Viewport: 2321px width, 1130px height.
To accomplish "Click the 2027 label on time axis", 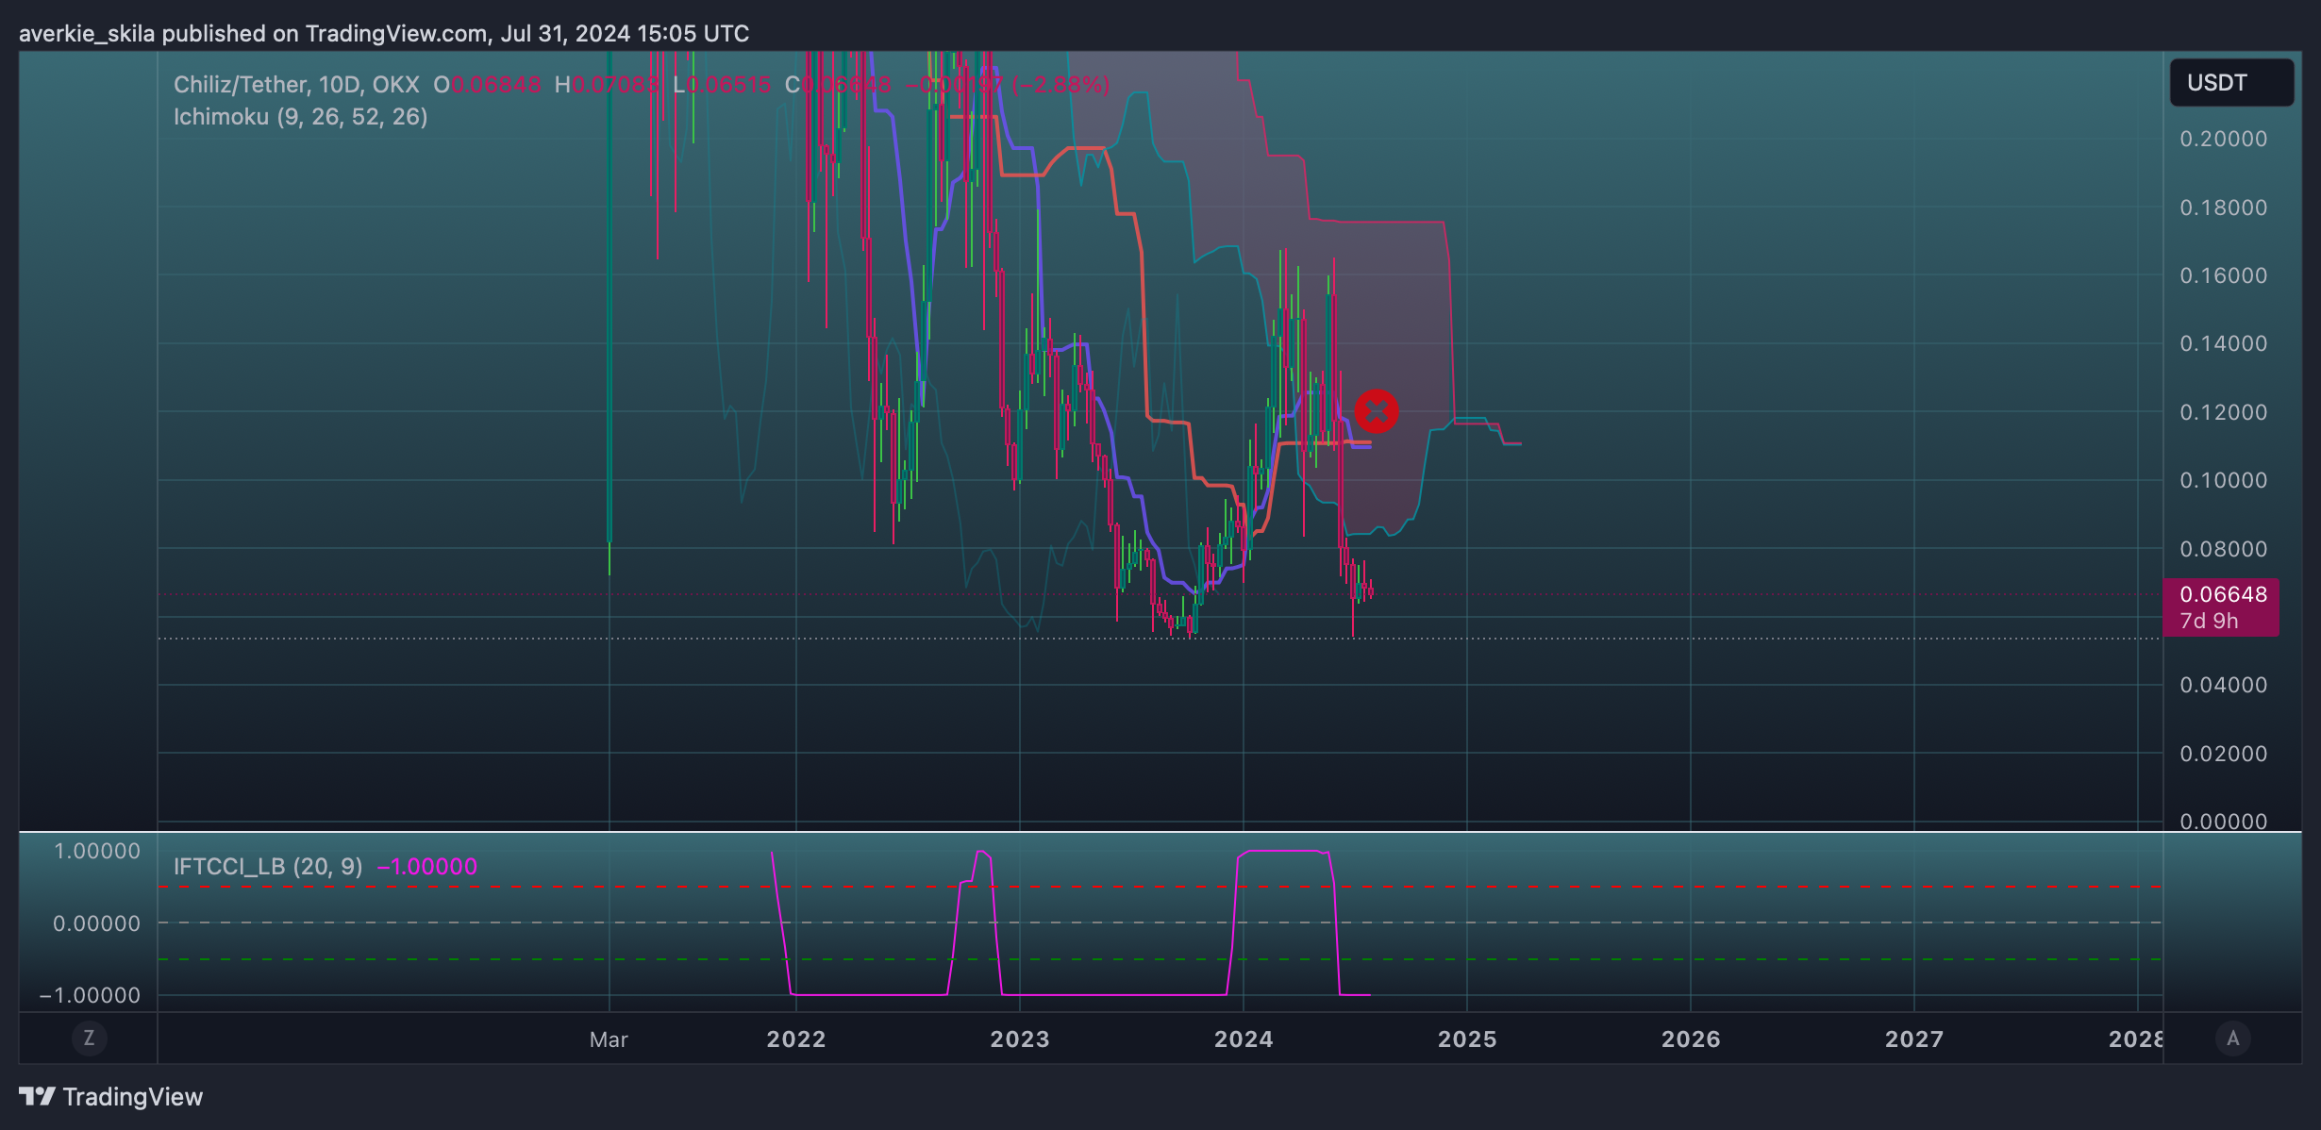I will pos(1914,1039).
